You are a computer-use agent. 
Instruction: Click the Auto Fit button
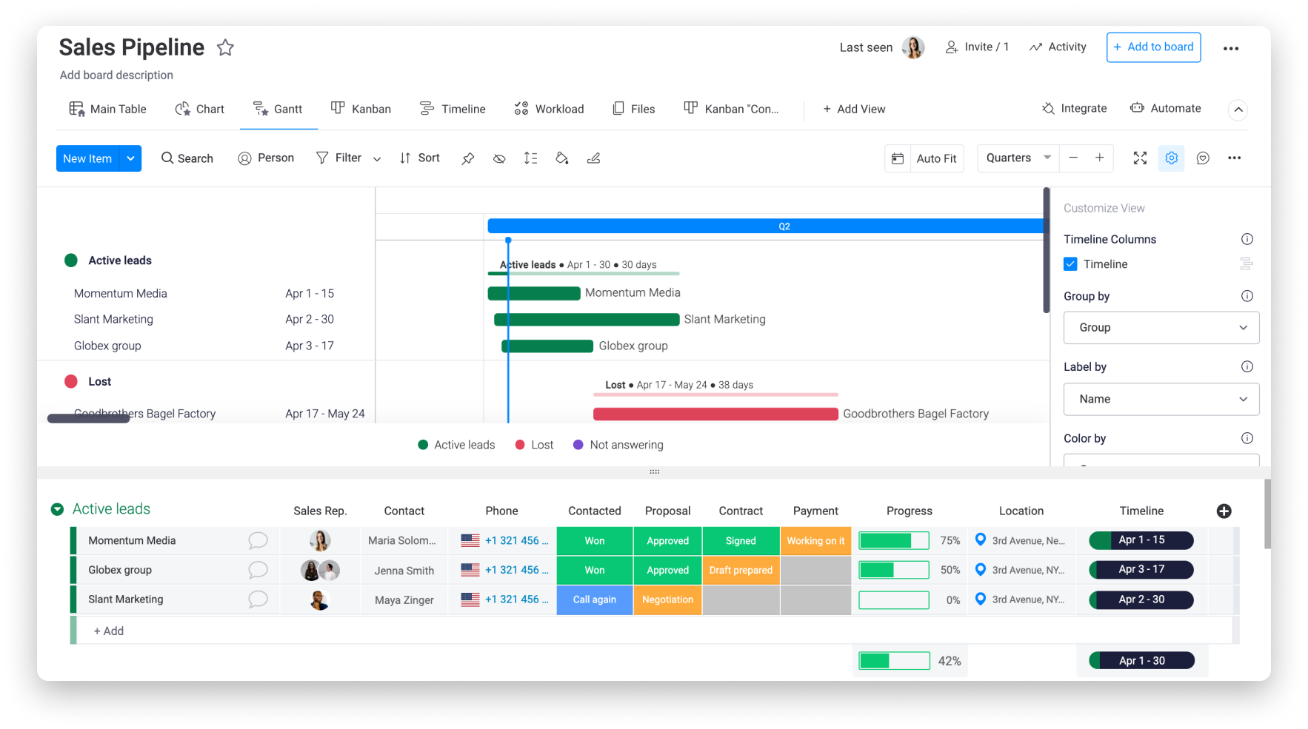(x=936, y=158)
